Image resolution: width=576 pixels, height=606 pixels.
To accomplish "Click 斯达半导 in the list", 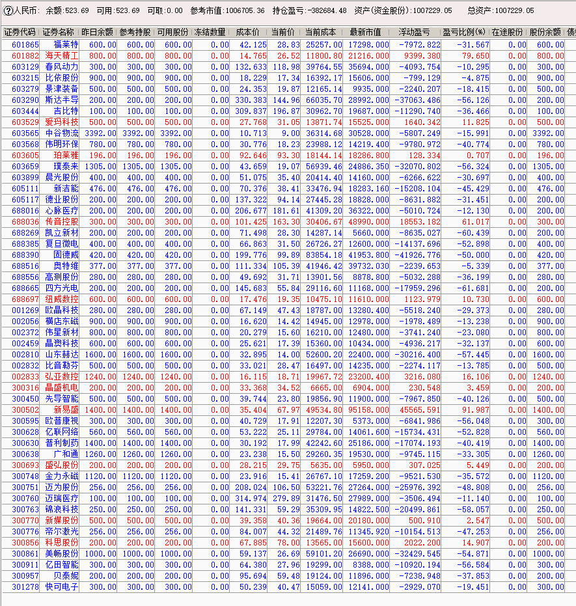I will click(61, 100).
